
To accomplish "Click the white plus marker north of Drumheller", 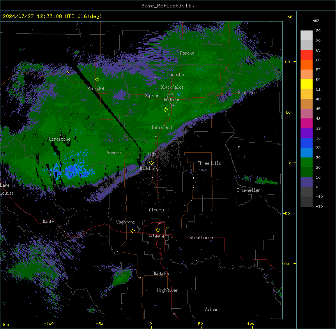I will 239,147.
